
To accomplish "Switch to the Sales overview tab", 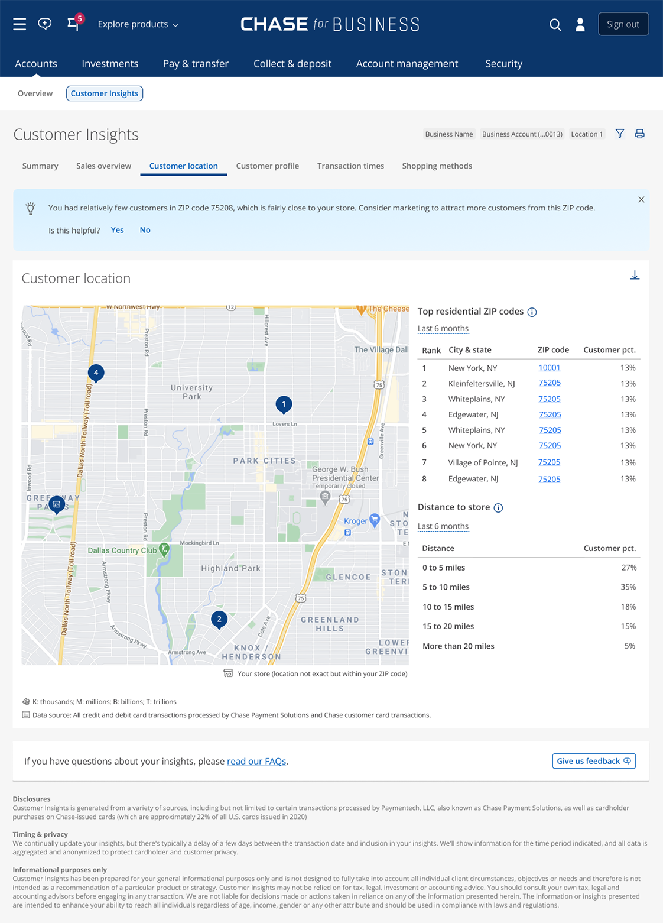I will (103, 166).
